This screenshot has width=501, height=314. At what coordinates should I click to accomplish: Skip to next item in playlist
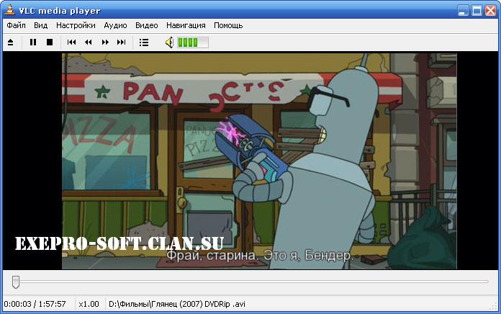click(122, 42)
